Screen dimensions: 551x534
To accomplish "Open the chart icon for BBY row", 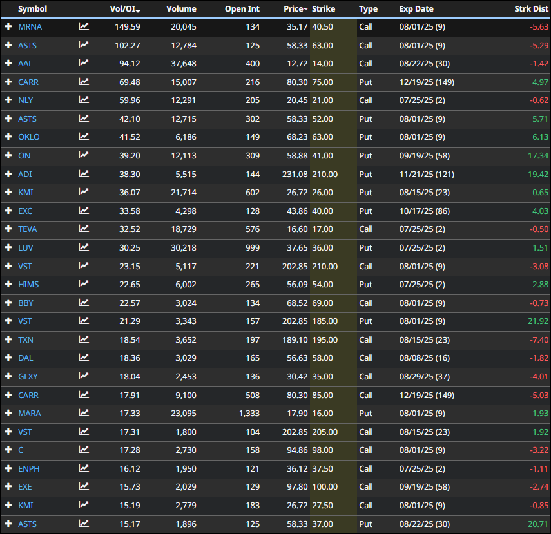I will [x=84, y=303].
